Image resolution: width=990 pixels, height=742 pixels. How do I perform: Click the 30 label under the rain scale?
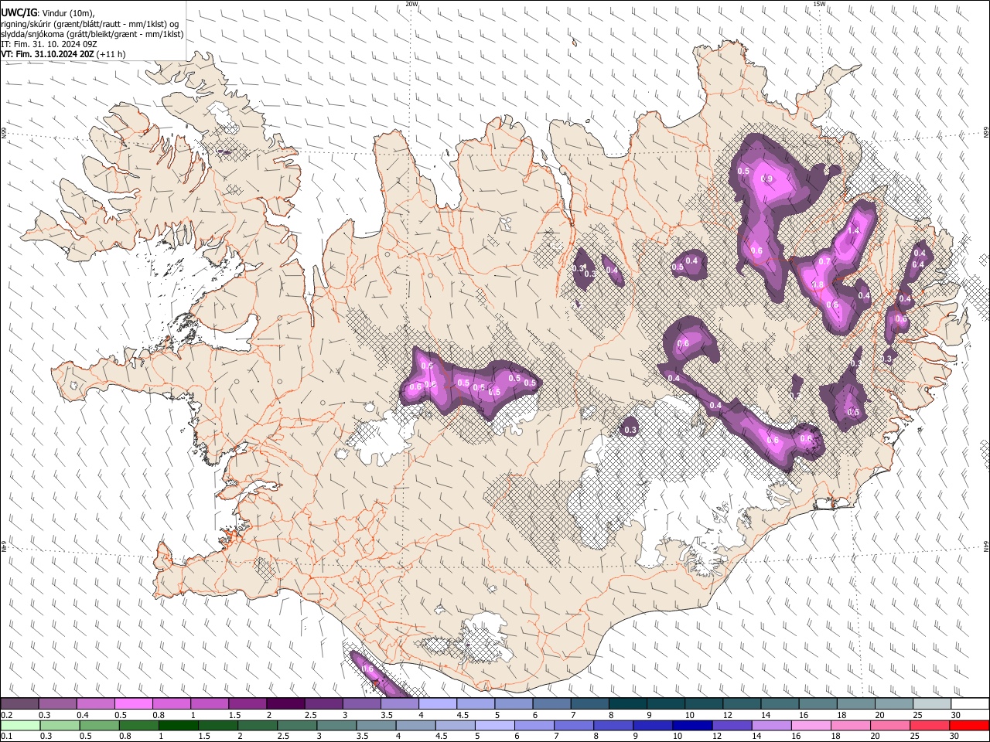[x=955, y=737]
